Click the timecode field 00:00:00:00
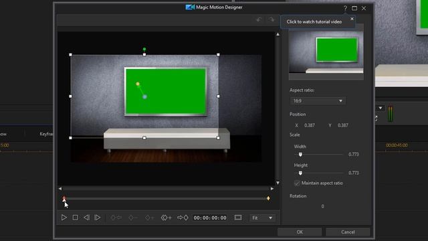The image size is (428, 241). [x=210, y=218]
